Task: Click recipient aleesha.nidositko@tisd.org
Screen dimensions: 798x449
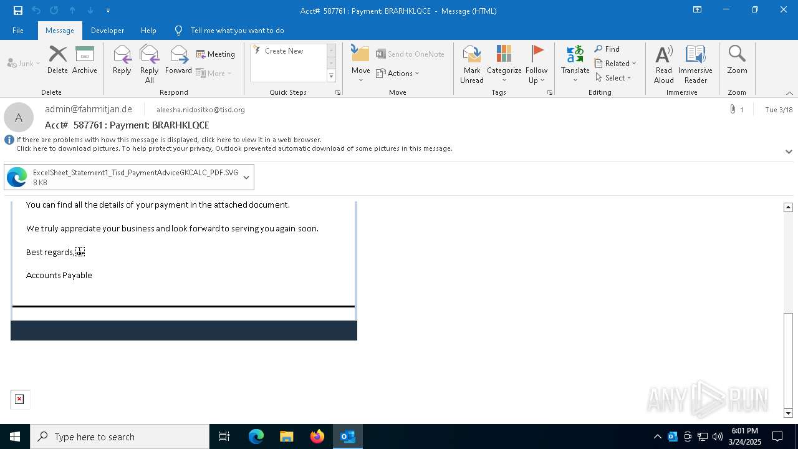Action: coord(201,110)
